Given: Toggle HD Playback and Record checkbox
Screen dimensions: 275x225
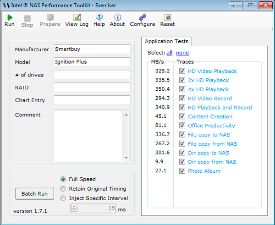Looking at the screenshot, I should 182,107.
